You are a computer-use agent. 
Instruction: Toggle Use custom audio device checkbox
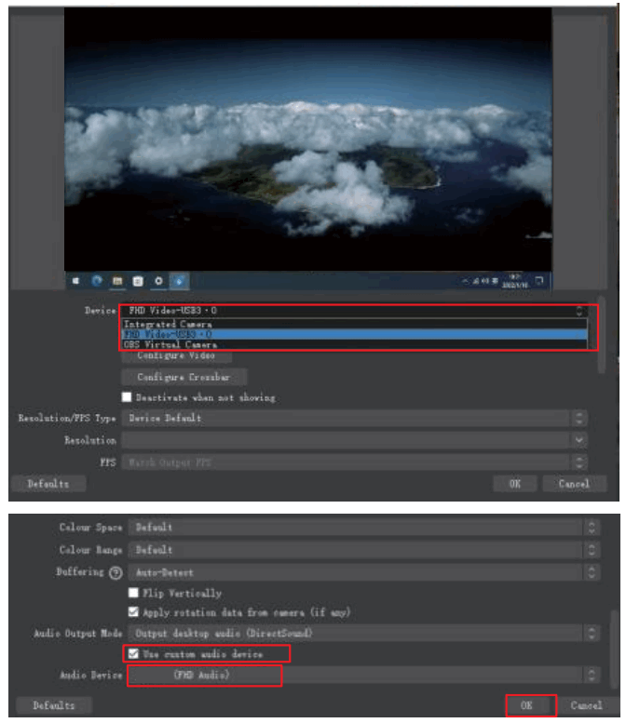pyautogui.click(x=133, y=654)
